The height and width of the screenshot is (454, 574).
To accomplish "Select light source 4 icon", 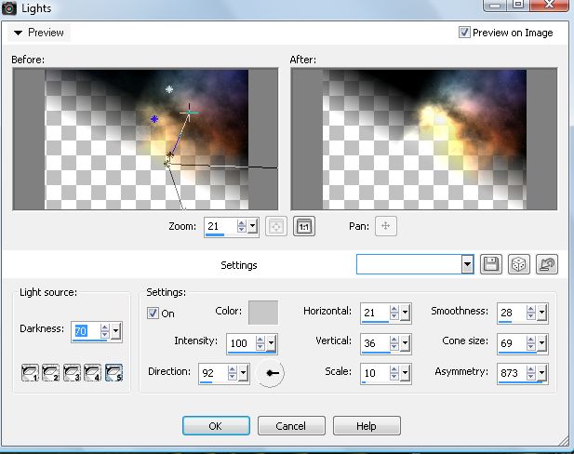I will pos(92,374).
